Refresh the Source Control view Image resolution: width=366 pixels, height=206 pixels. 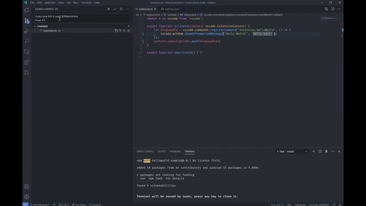tap(121, 9)
